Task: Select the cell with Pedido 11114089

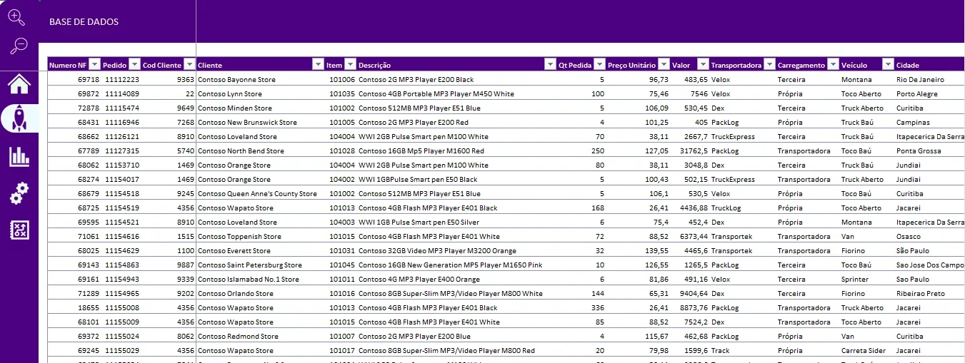Action: pyautogui.click(x=121, y=94)
